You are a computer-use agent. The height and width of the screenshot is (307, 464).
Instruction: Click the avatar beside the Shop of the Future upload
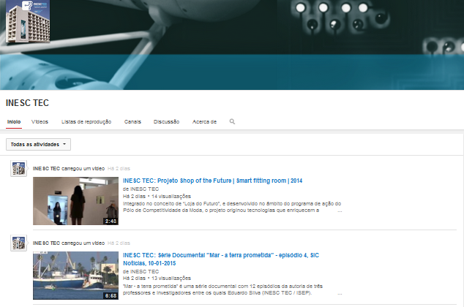[18, 168]
